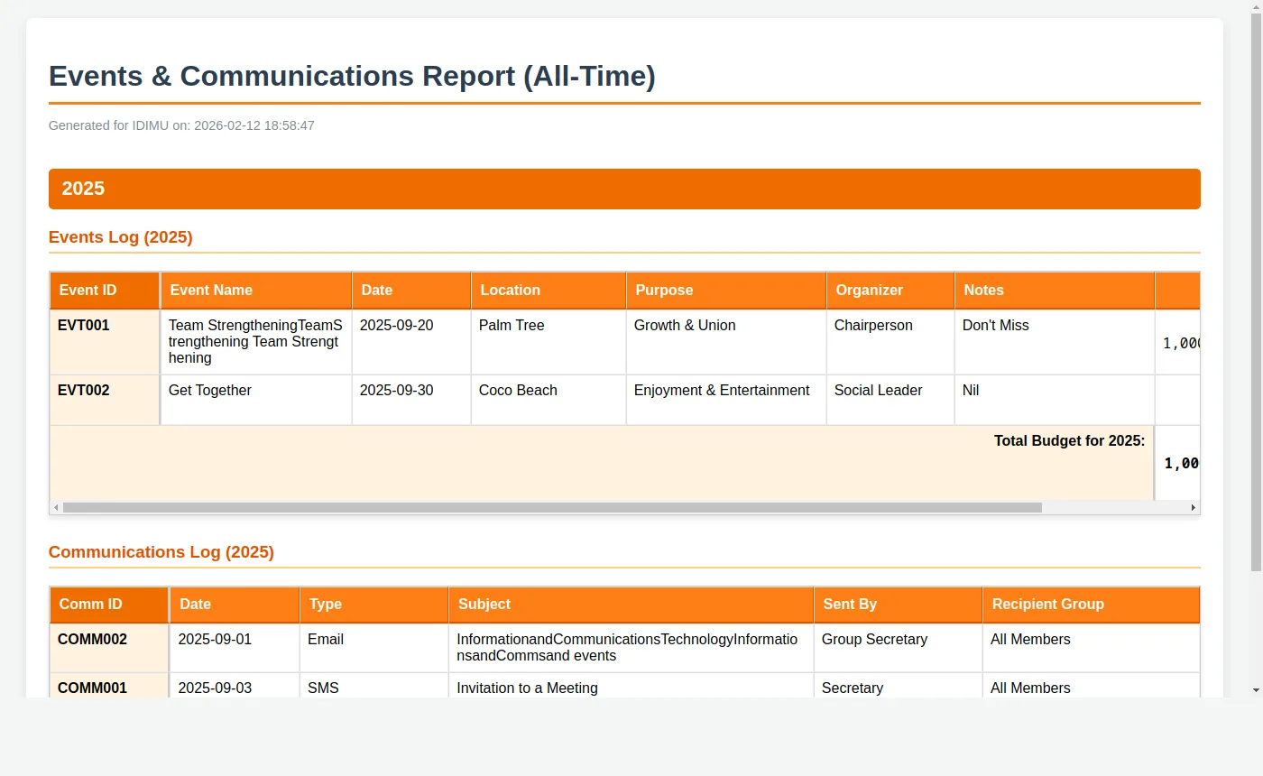Click the Total Budget for 2025 label

(x=1070, y=441)
